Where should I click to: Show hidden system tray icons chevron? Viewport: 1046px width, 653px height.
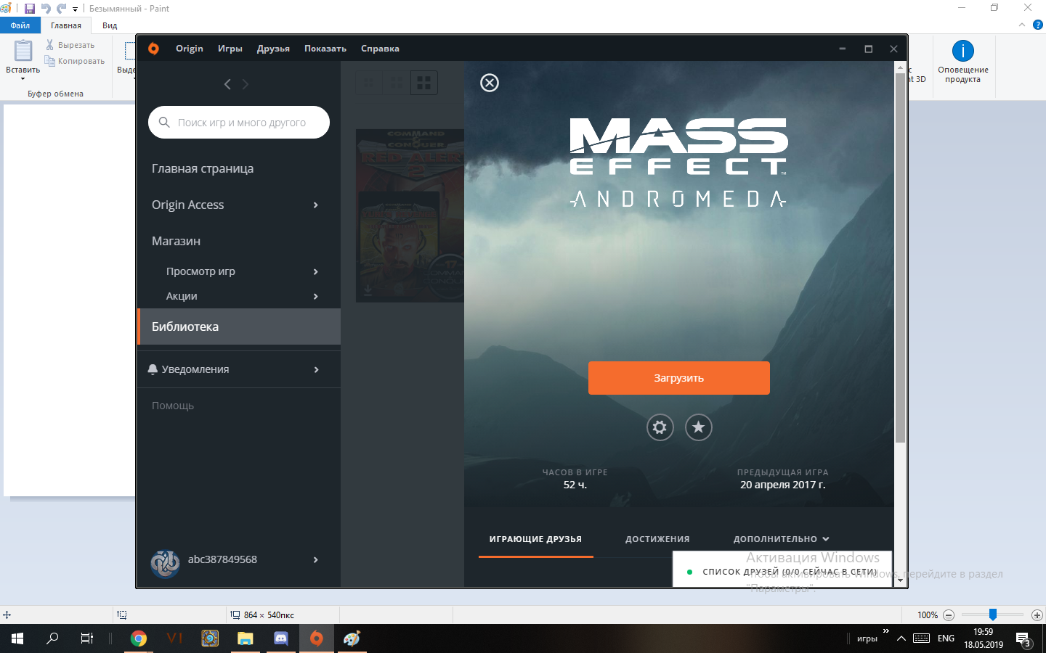(x=901, y=638)
